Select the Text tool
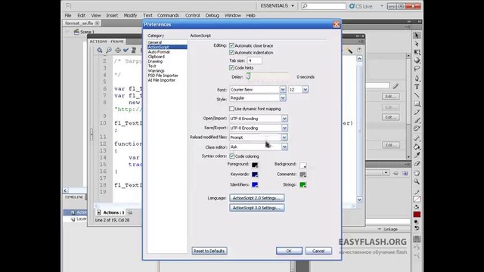 [417, 87]
